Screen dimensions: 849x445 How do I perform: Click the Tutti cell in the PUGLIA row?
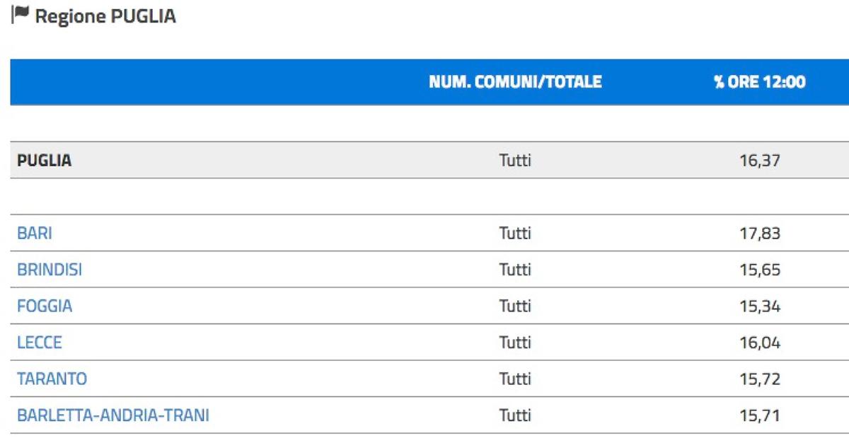[515, 160]
